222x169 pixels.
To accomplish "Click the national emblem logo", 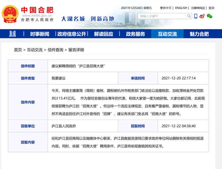I will coord(10,14).
